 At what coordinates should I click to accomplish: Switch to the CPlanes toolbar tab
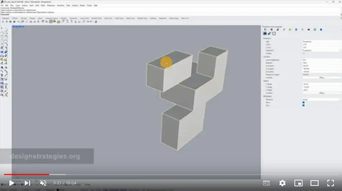coord(15,18)
